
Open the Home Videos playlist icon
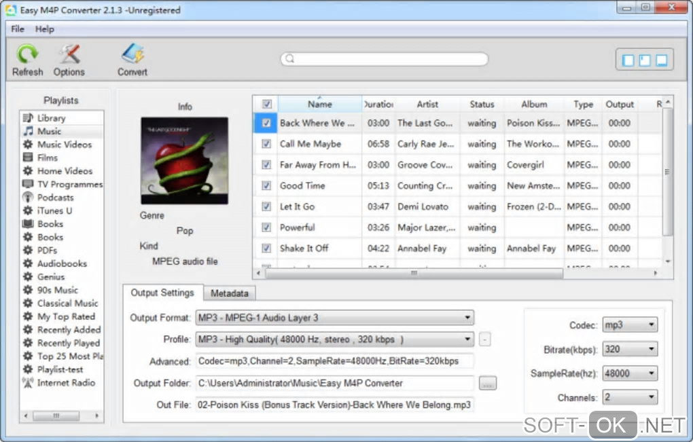[28, 171]
